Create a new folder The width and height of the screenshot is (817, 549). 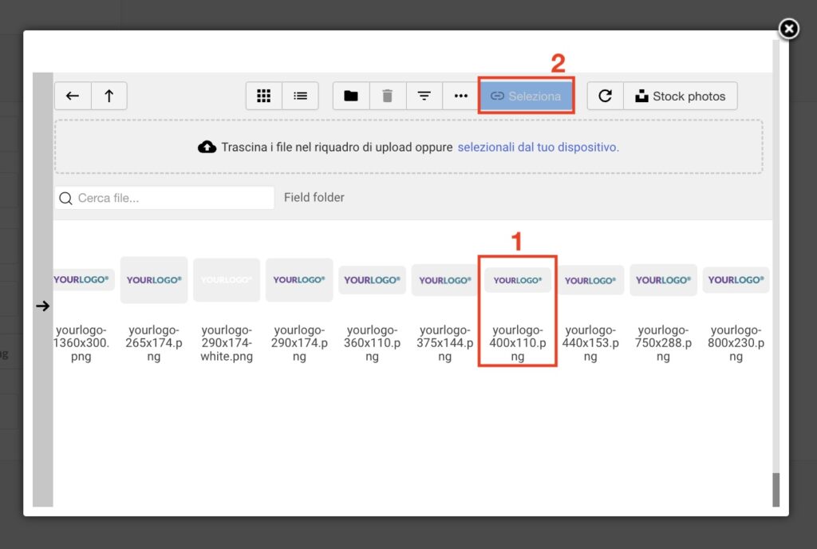(351, 96)
